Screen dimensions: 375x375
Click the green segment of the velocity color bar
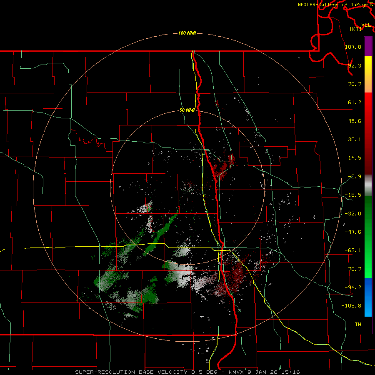(x=368, y=237)
